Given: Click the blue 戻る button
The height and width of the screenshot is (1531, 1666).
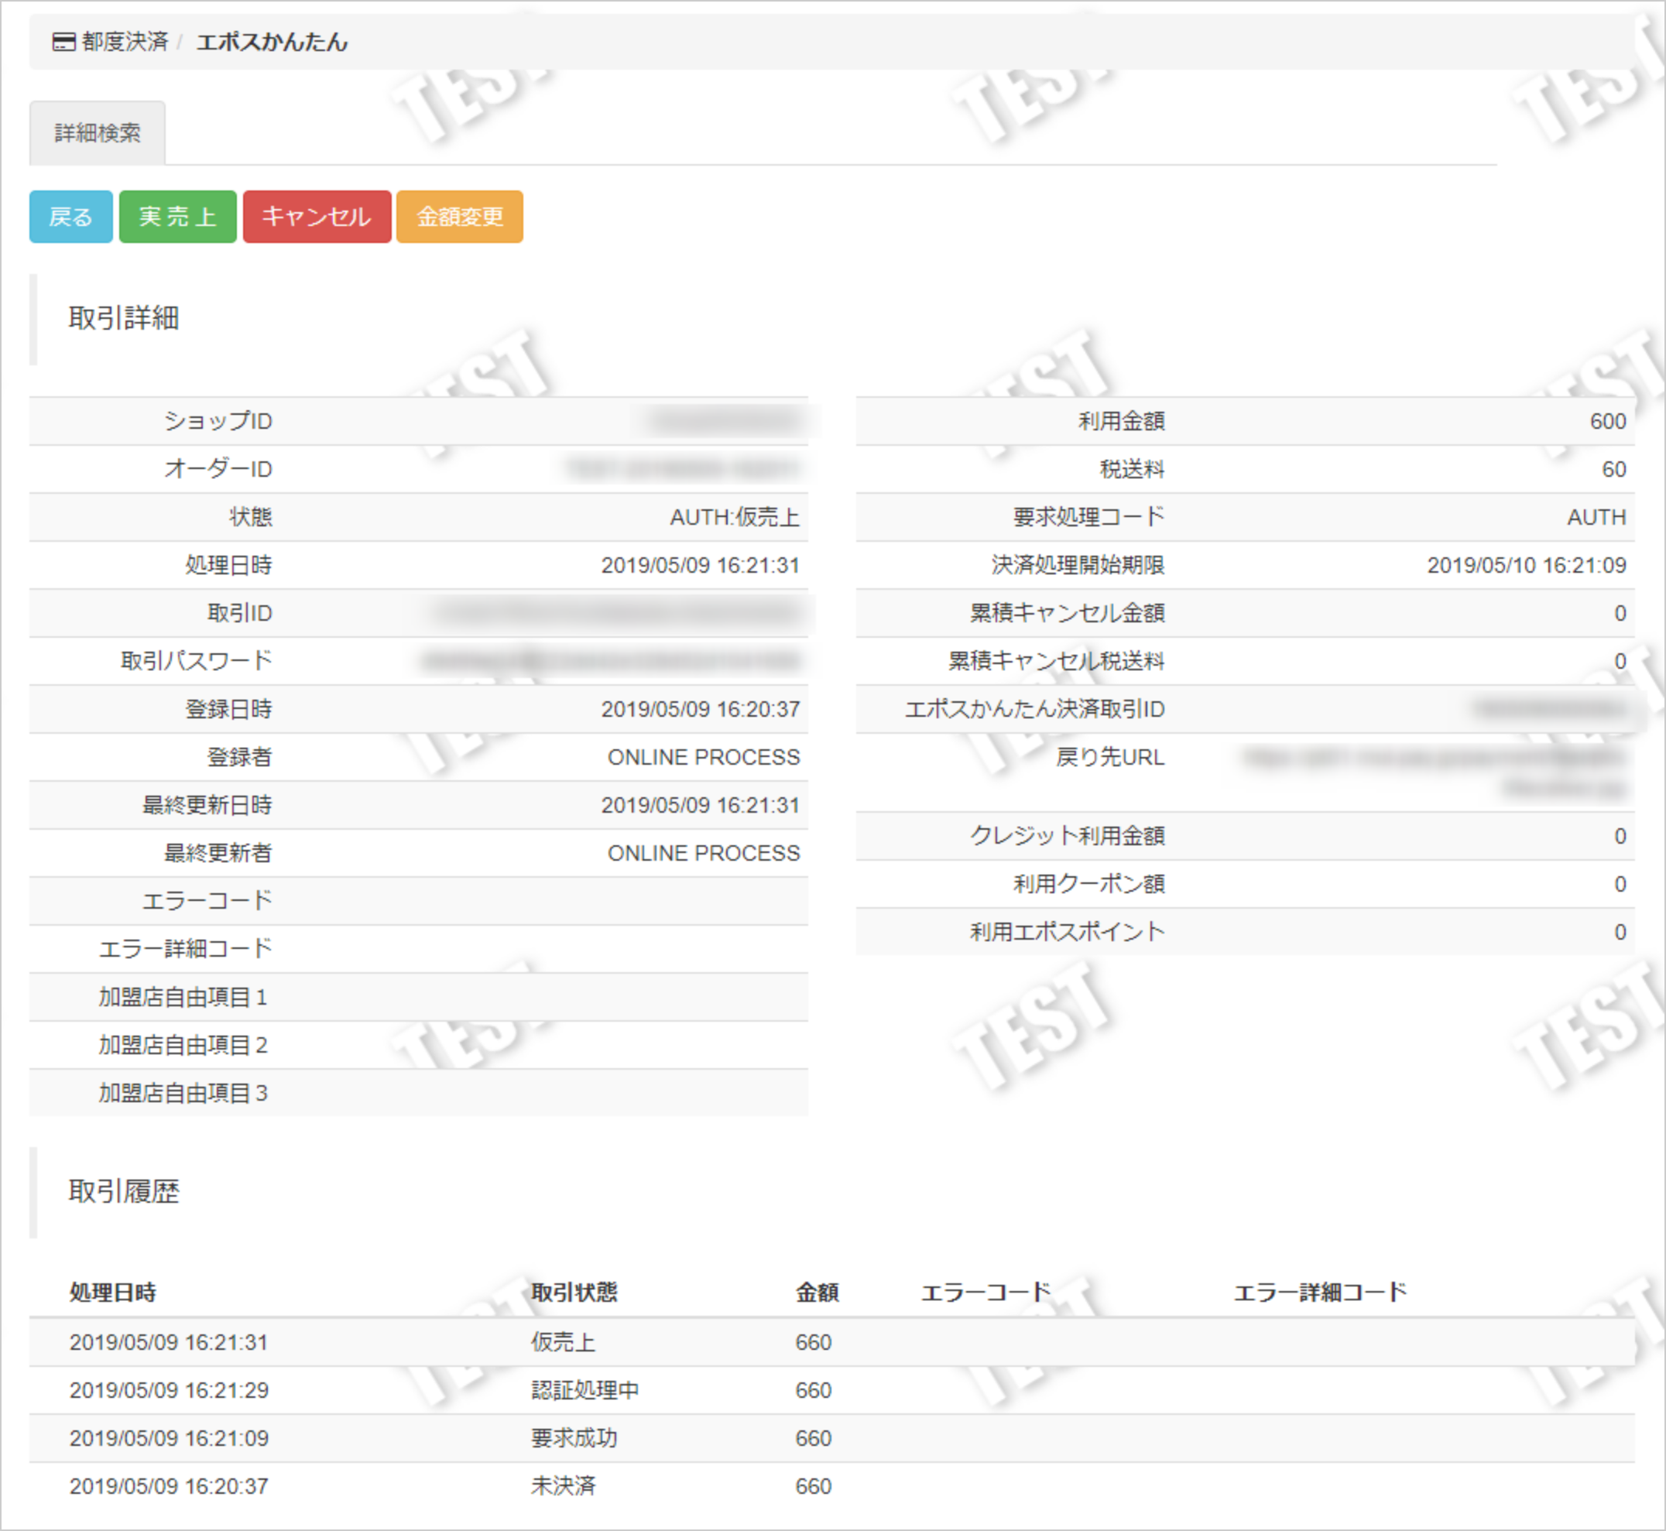Looking at the screenshot, I should tap(71, 216).
